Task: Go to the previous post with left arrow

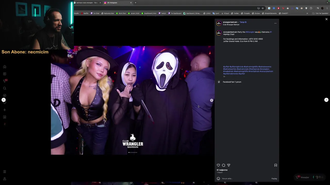Action: (x=4, y=100)
